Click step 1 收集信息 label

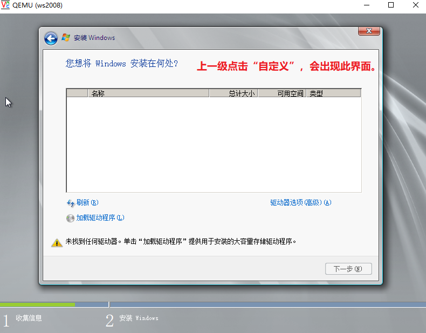coord(29,318)
